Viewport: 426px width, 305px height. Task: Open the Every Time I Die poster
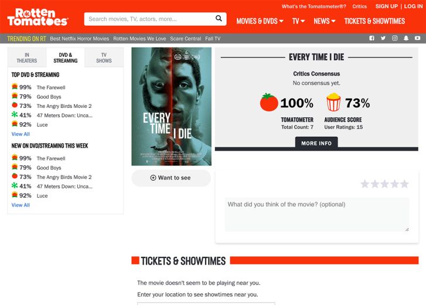172,107
